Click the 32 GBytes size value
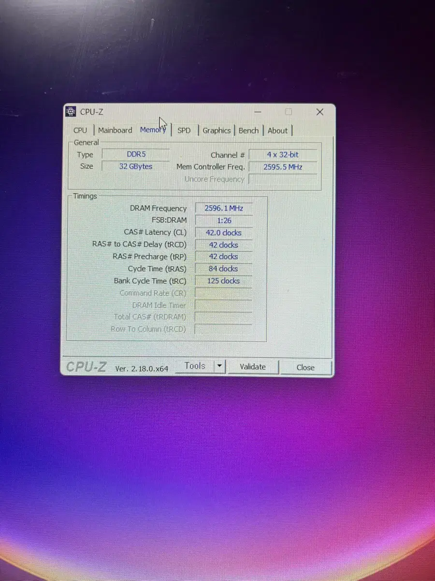The height and width of the screenshot is (581, 435). [x=136, y=167]
